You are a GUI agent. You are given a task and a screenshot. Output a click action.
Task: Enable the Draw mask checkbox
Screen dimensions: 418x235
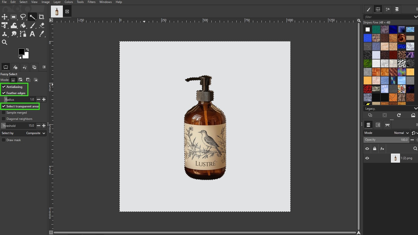pos(4,140)
